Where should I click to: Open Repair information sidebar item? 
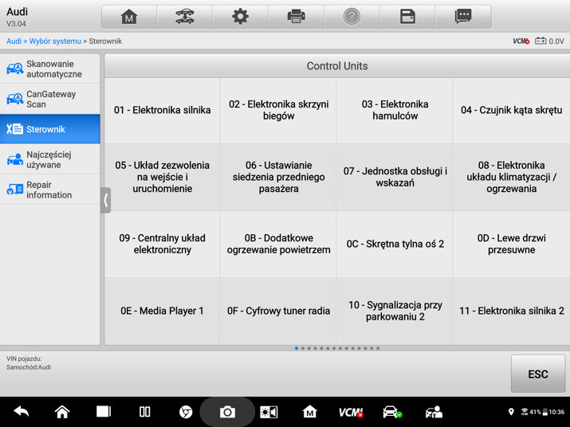49,190
